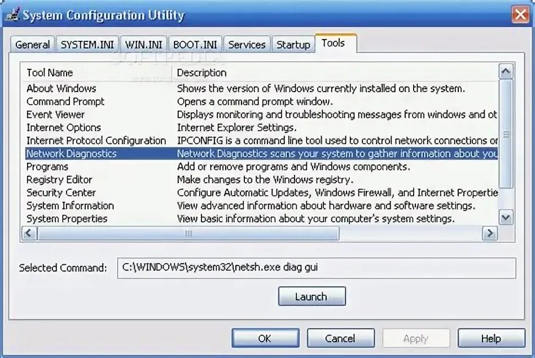Click the Cancel button
The width and height of the screenshot is (535, 358).
click(340, 338)
